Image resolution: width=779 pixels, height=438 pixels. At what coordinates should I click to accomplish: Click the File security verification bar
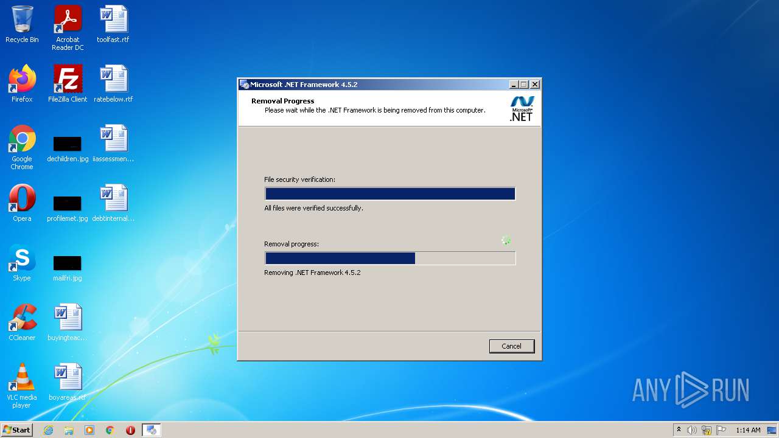pyautogui.click(x=390, y=193)
